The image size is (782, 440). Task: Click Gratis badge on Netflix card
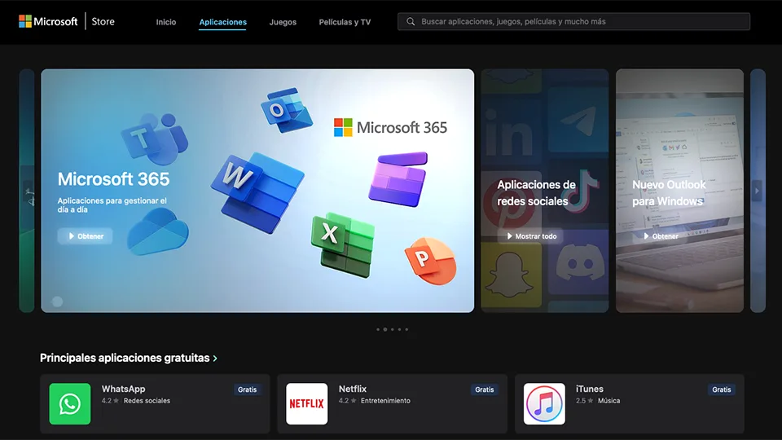pyautogui.click(x=484, y=389)
